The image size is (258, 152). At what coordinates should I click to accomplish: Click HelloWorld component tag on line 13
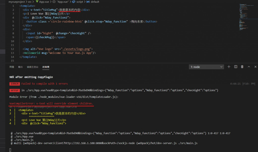[x=32, y=53]
